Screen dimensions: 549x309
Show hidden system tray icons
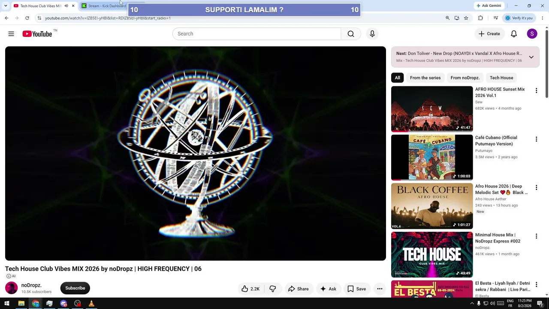click(472, 304)
